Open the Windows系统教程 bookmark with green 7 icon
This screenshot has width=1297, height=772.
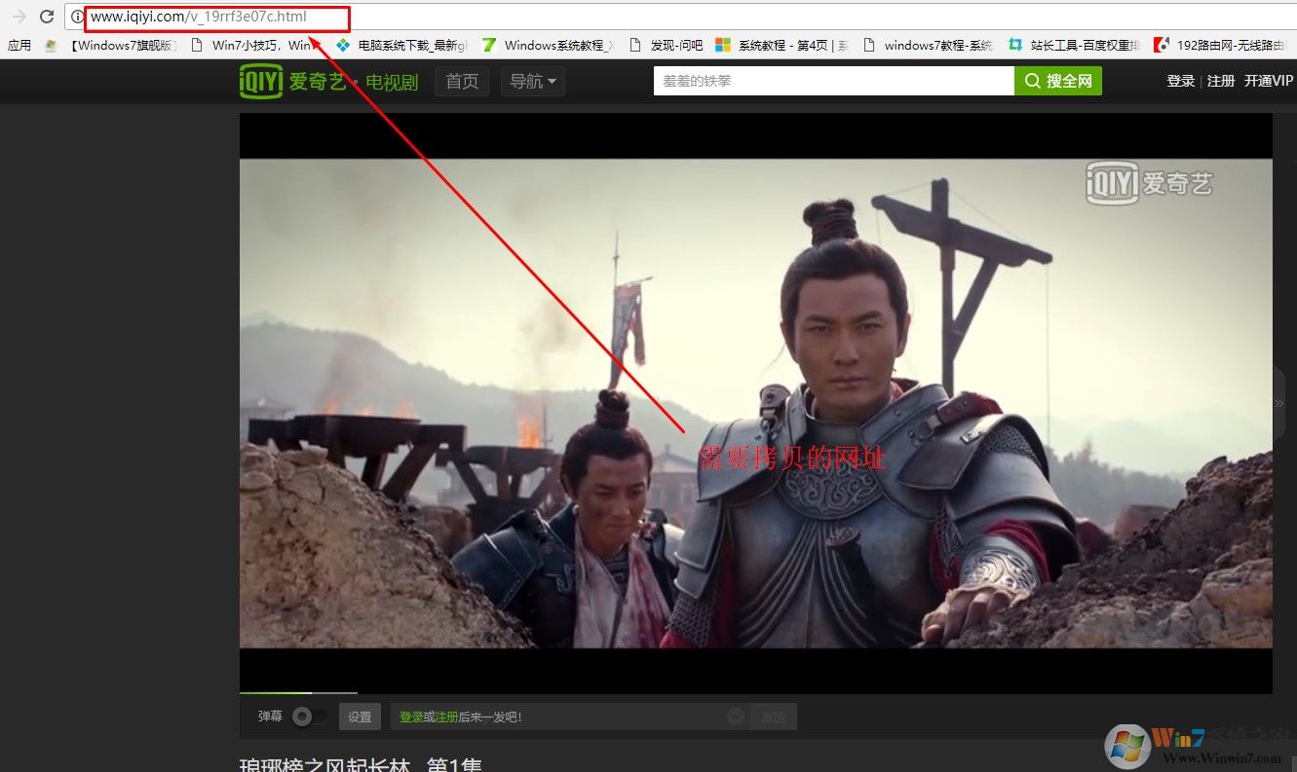pyautogui.click(x=548, y=45)
